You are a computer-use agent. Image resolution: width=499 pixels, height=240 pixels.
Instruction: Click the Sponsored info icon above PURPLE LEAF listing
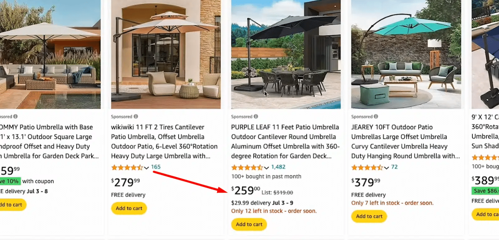tap(256, 117)
